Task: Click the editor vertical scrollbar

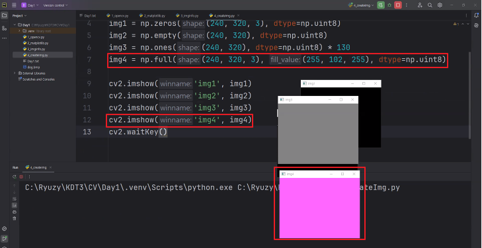Action: pyautogui.click(x=469, y=95)
